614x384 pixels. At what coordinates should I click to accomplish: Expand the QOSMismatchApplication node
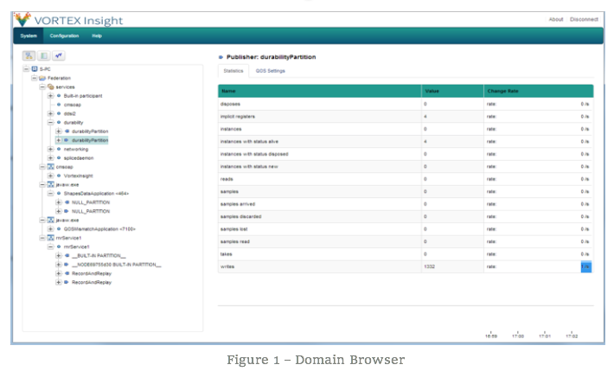(x=50, y=229)
